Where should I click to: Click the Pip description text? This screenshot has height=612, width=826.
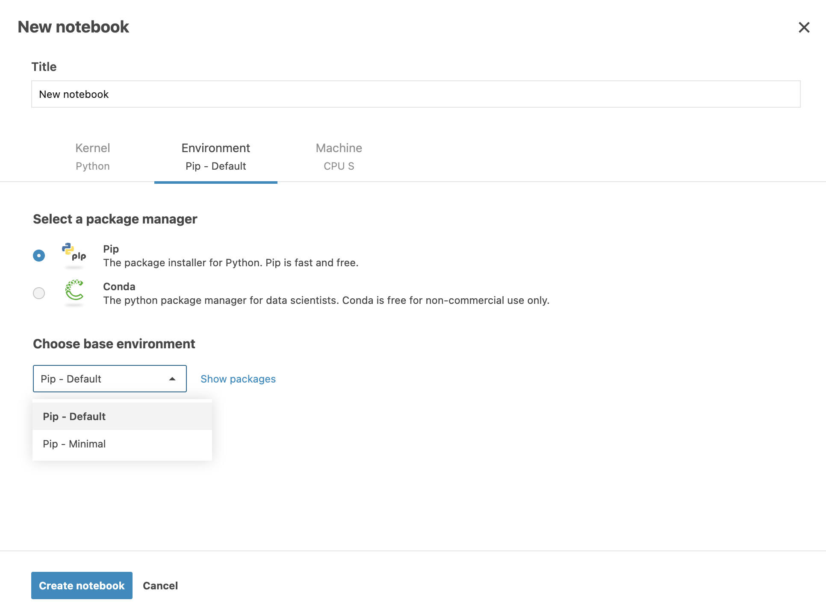[231, 263]
